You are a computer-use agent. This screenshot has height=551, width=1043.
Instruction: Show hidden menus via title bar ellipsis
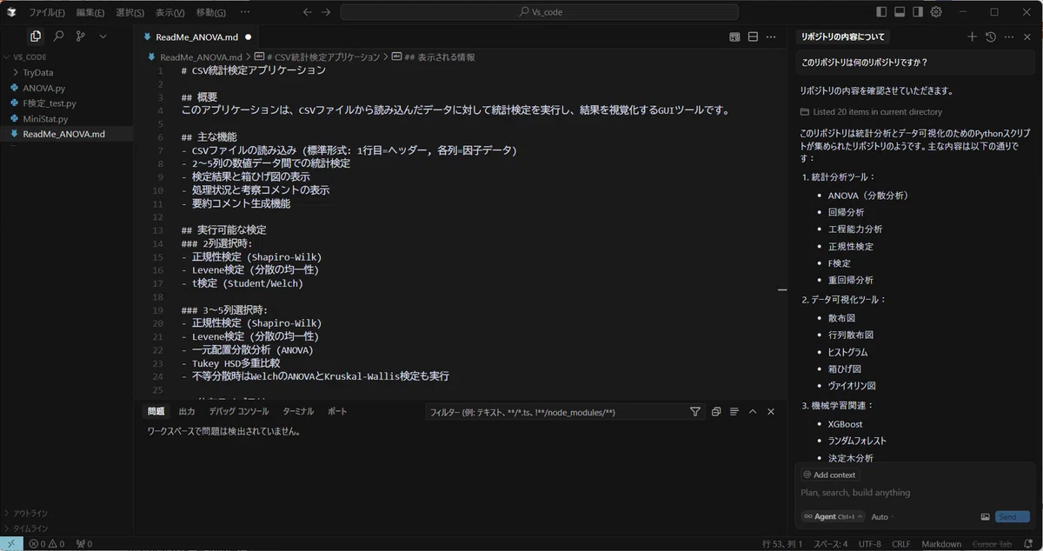(244, 12)
